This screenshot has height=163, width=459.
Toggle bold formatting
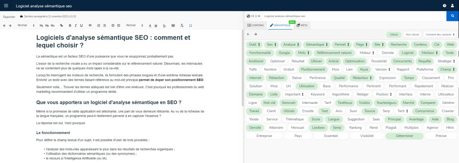point(70,26)
